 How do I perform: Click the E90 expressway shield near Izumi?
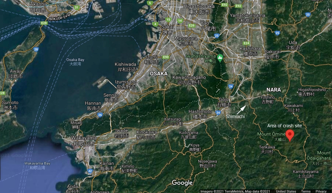tap(166, 57)
